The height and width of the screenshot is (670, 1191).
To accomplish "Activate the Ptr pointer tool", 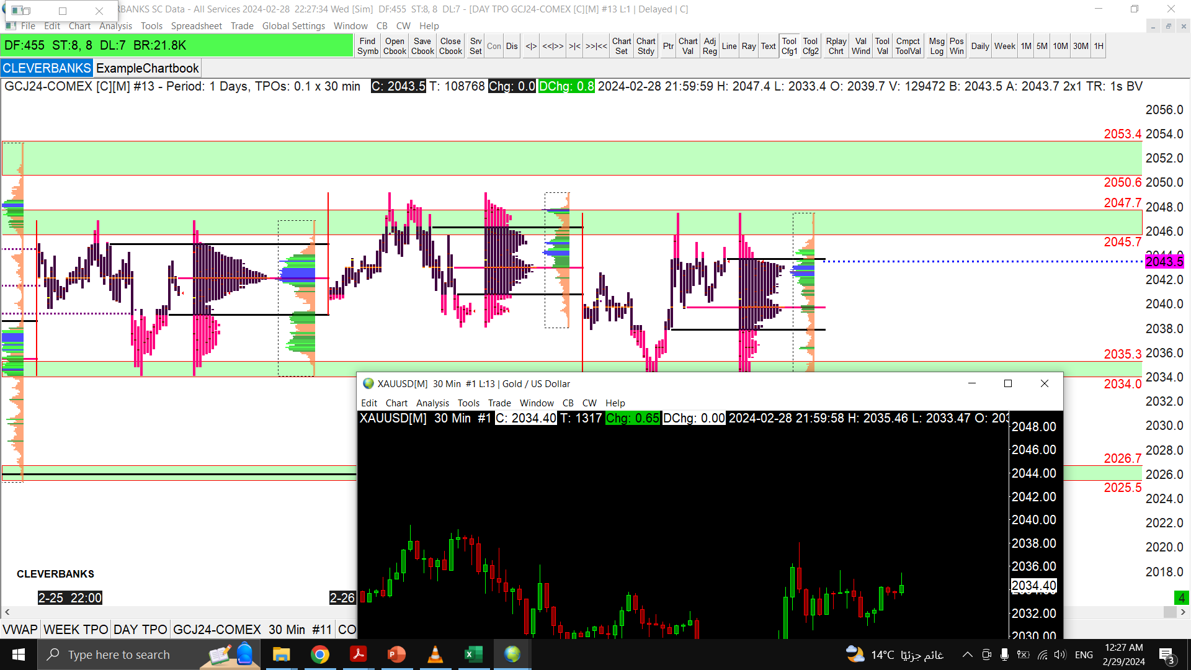I will point(667,46).
